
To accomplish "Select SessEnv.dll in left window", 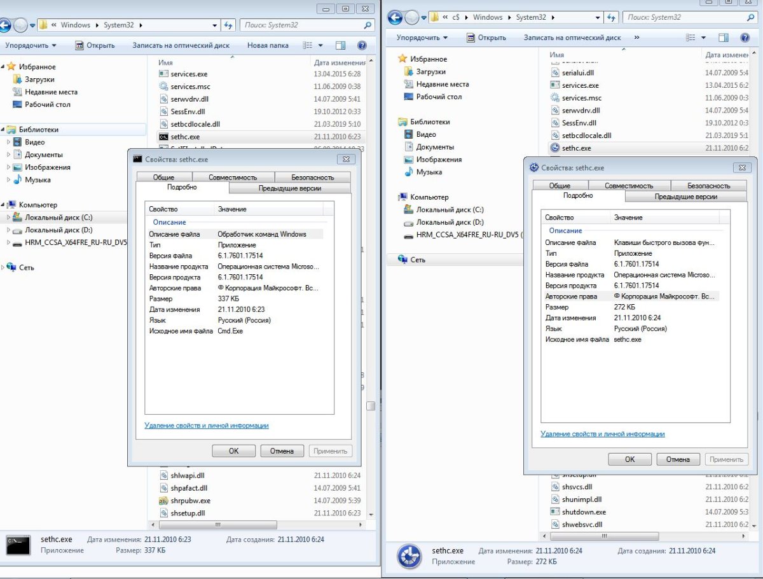I will pyautogui.click(x=186, y=111).
